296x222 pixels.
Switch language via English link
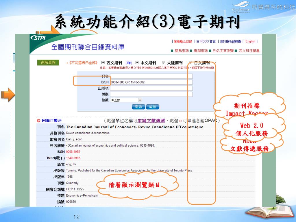250,41
